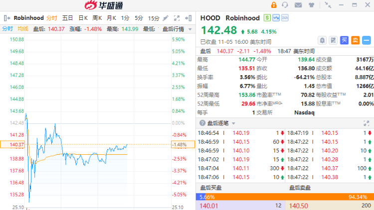Click the HOOD ticker symbol
This screenshot has width=374, height=210.
(x=210, y=18)
